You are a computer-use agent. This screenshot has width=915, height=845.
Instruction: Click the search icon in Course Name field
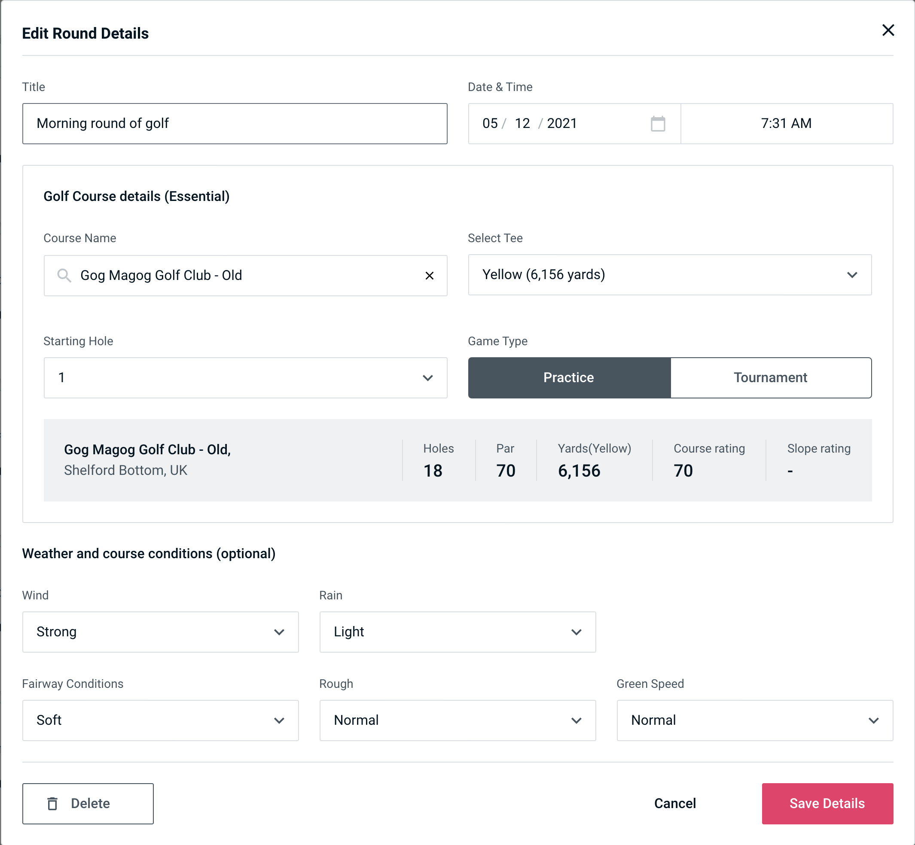click(64, 275)
